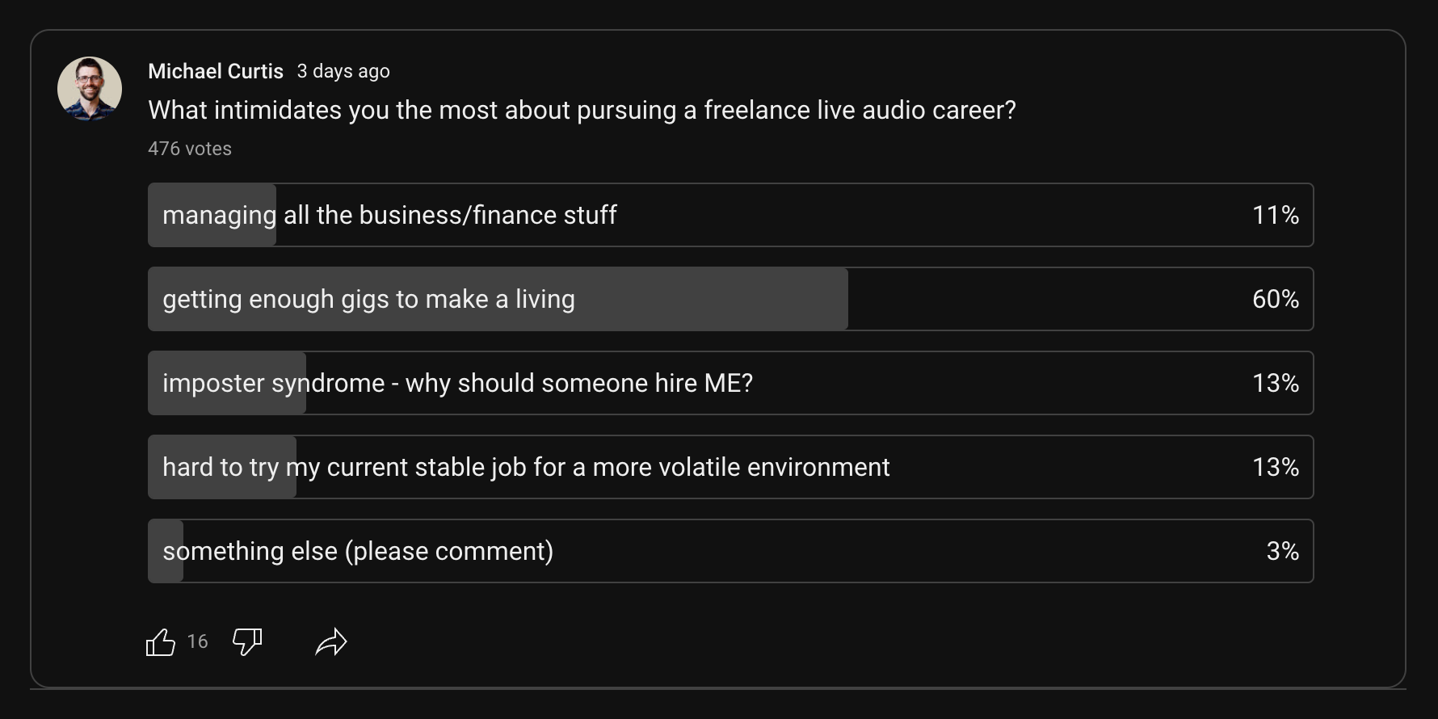Click the poll question text
The image size is (1438, 719).
[582, 110]
